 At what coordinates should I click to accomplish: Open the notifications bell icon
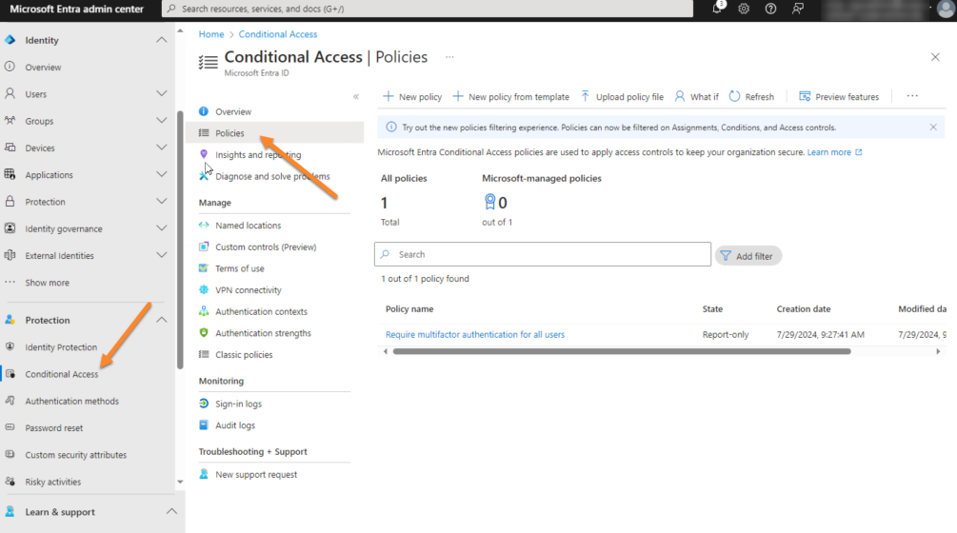point(717,9)
